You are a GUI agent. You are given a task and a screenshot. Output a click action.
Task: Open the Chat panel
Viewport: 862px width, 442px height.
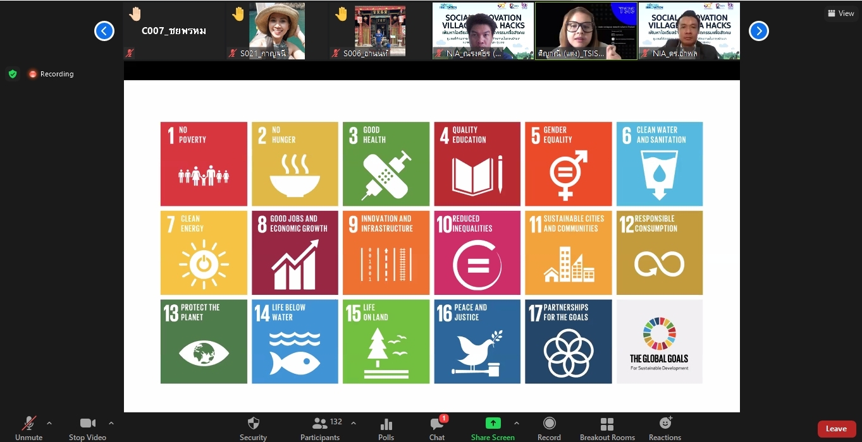(x=437, y=428)
